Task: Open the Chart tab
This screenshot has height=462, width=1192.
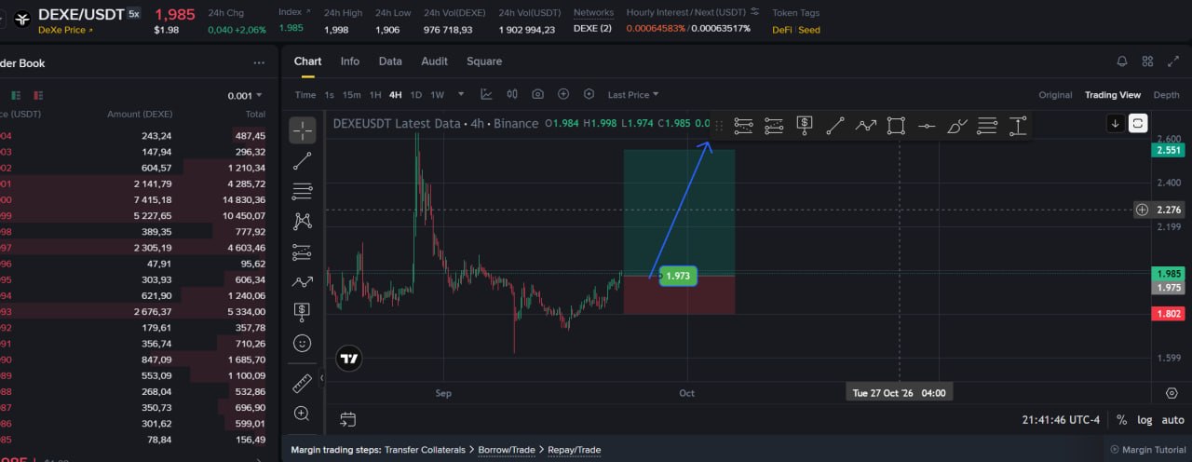Action: coord(307,61)
